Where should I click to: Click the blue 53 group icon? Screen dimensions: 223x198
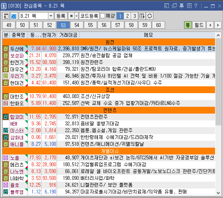coord(14,16)
